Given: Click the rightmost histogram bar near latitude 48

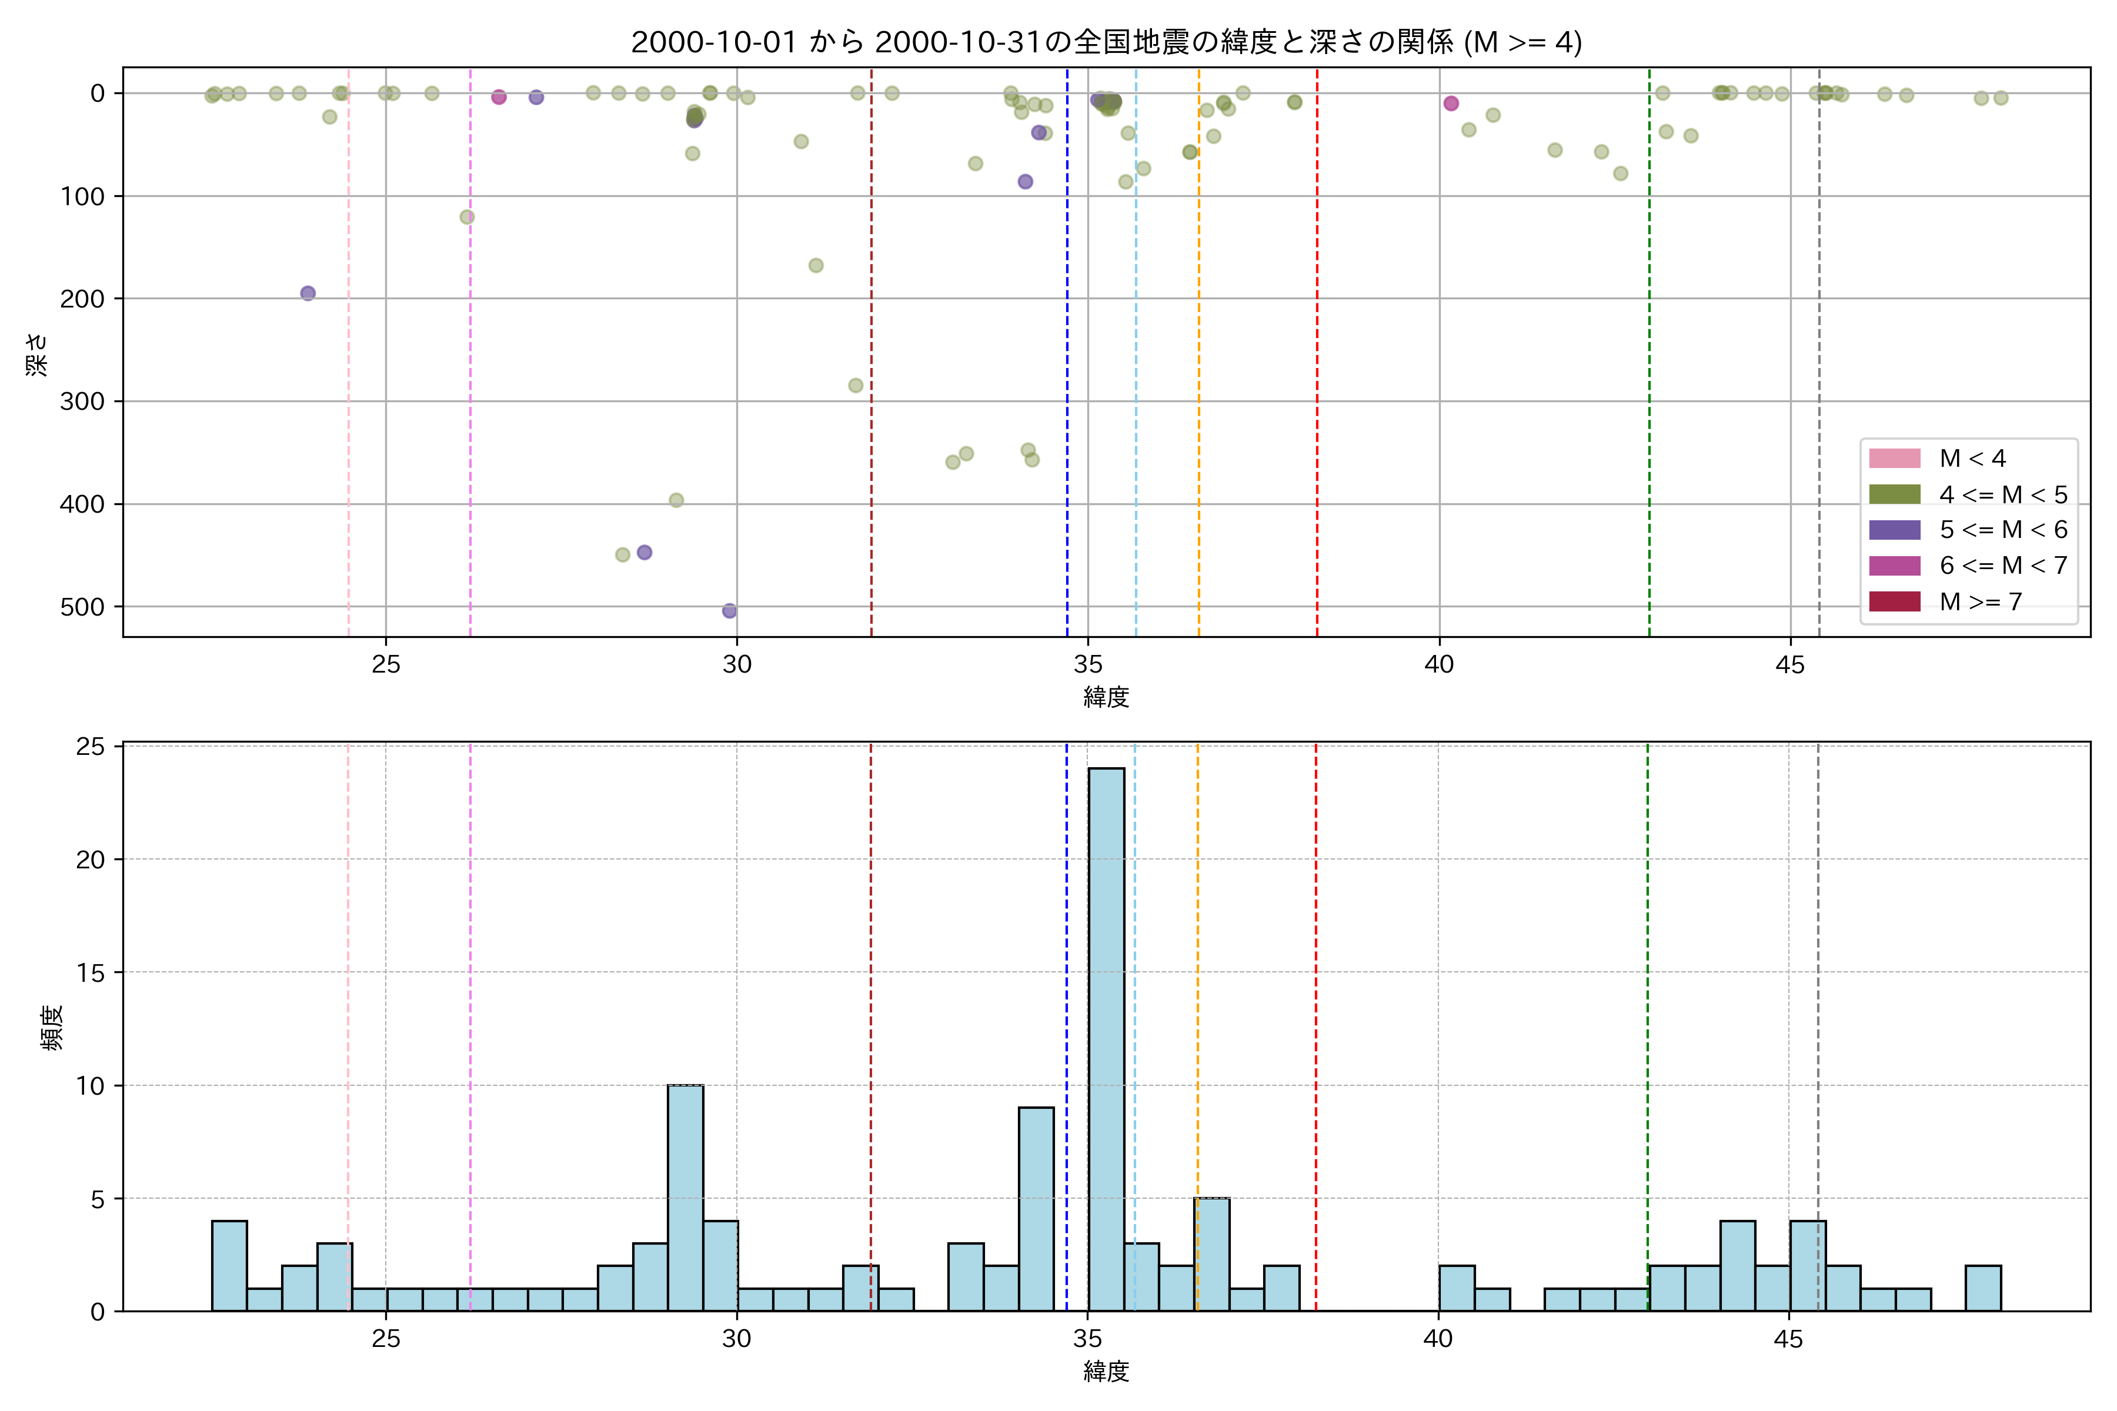Looking at the screenshot, I should click(1983, 1288).
